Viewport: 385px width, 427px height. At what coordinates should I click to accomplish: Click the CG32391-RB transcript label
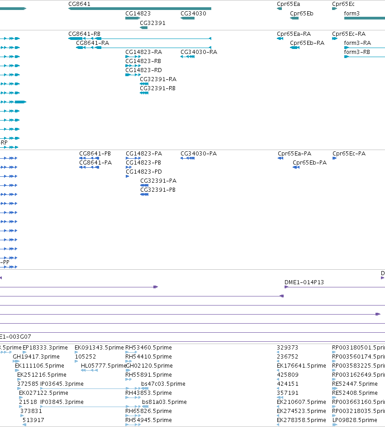click(x=157, y=88)
